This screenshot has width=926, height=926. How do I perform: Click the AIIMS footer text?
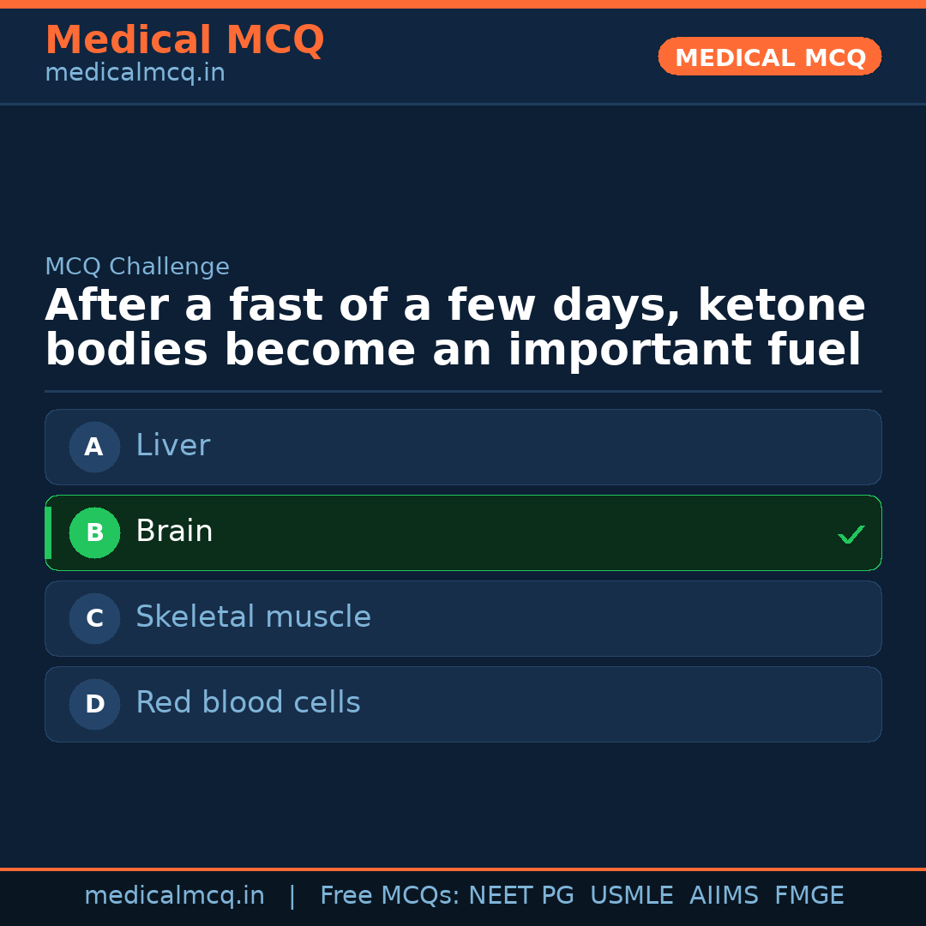pos(724,896)
